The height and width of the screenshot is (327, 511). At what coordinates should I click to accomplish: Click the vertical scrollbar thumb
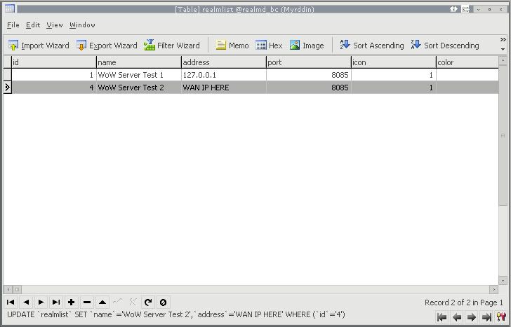tap(503, 135)
